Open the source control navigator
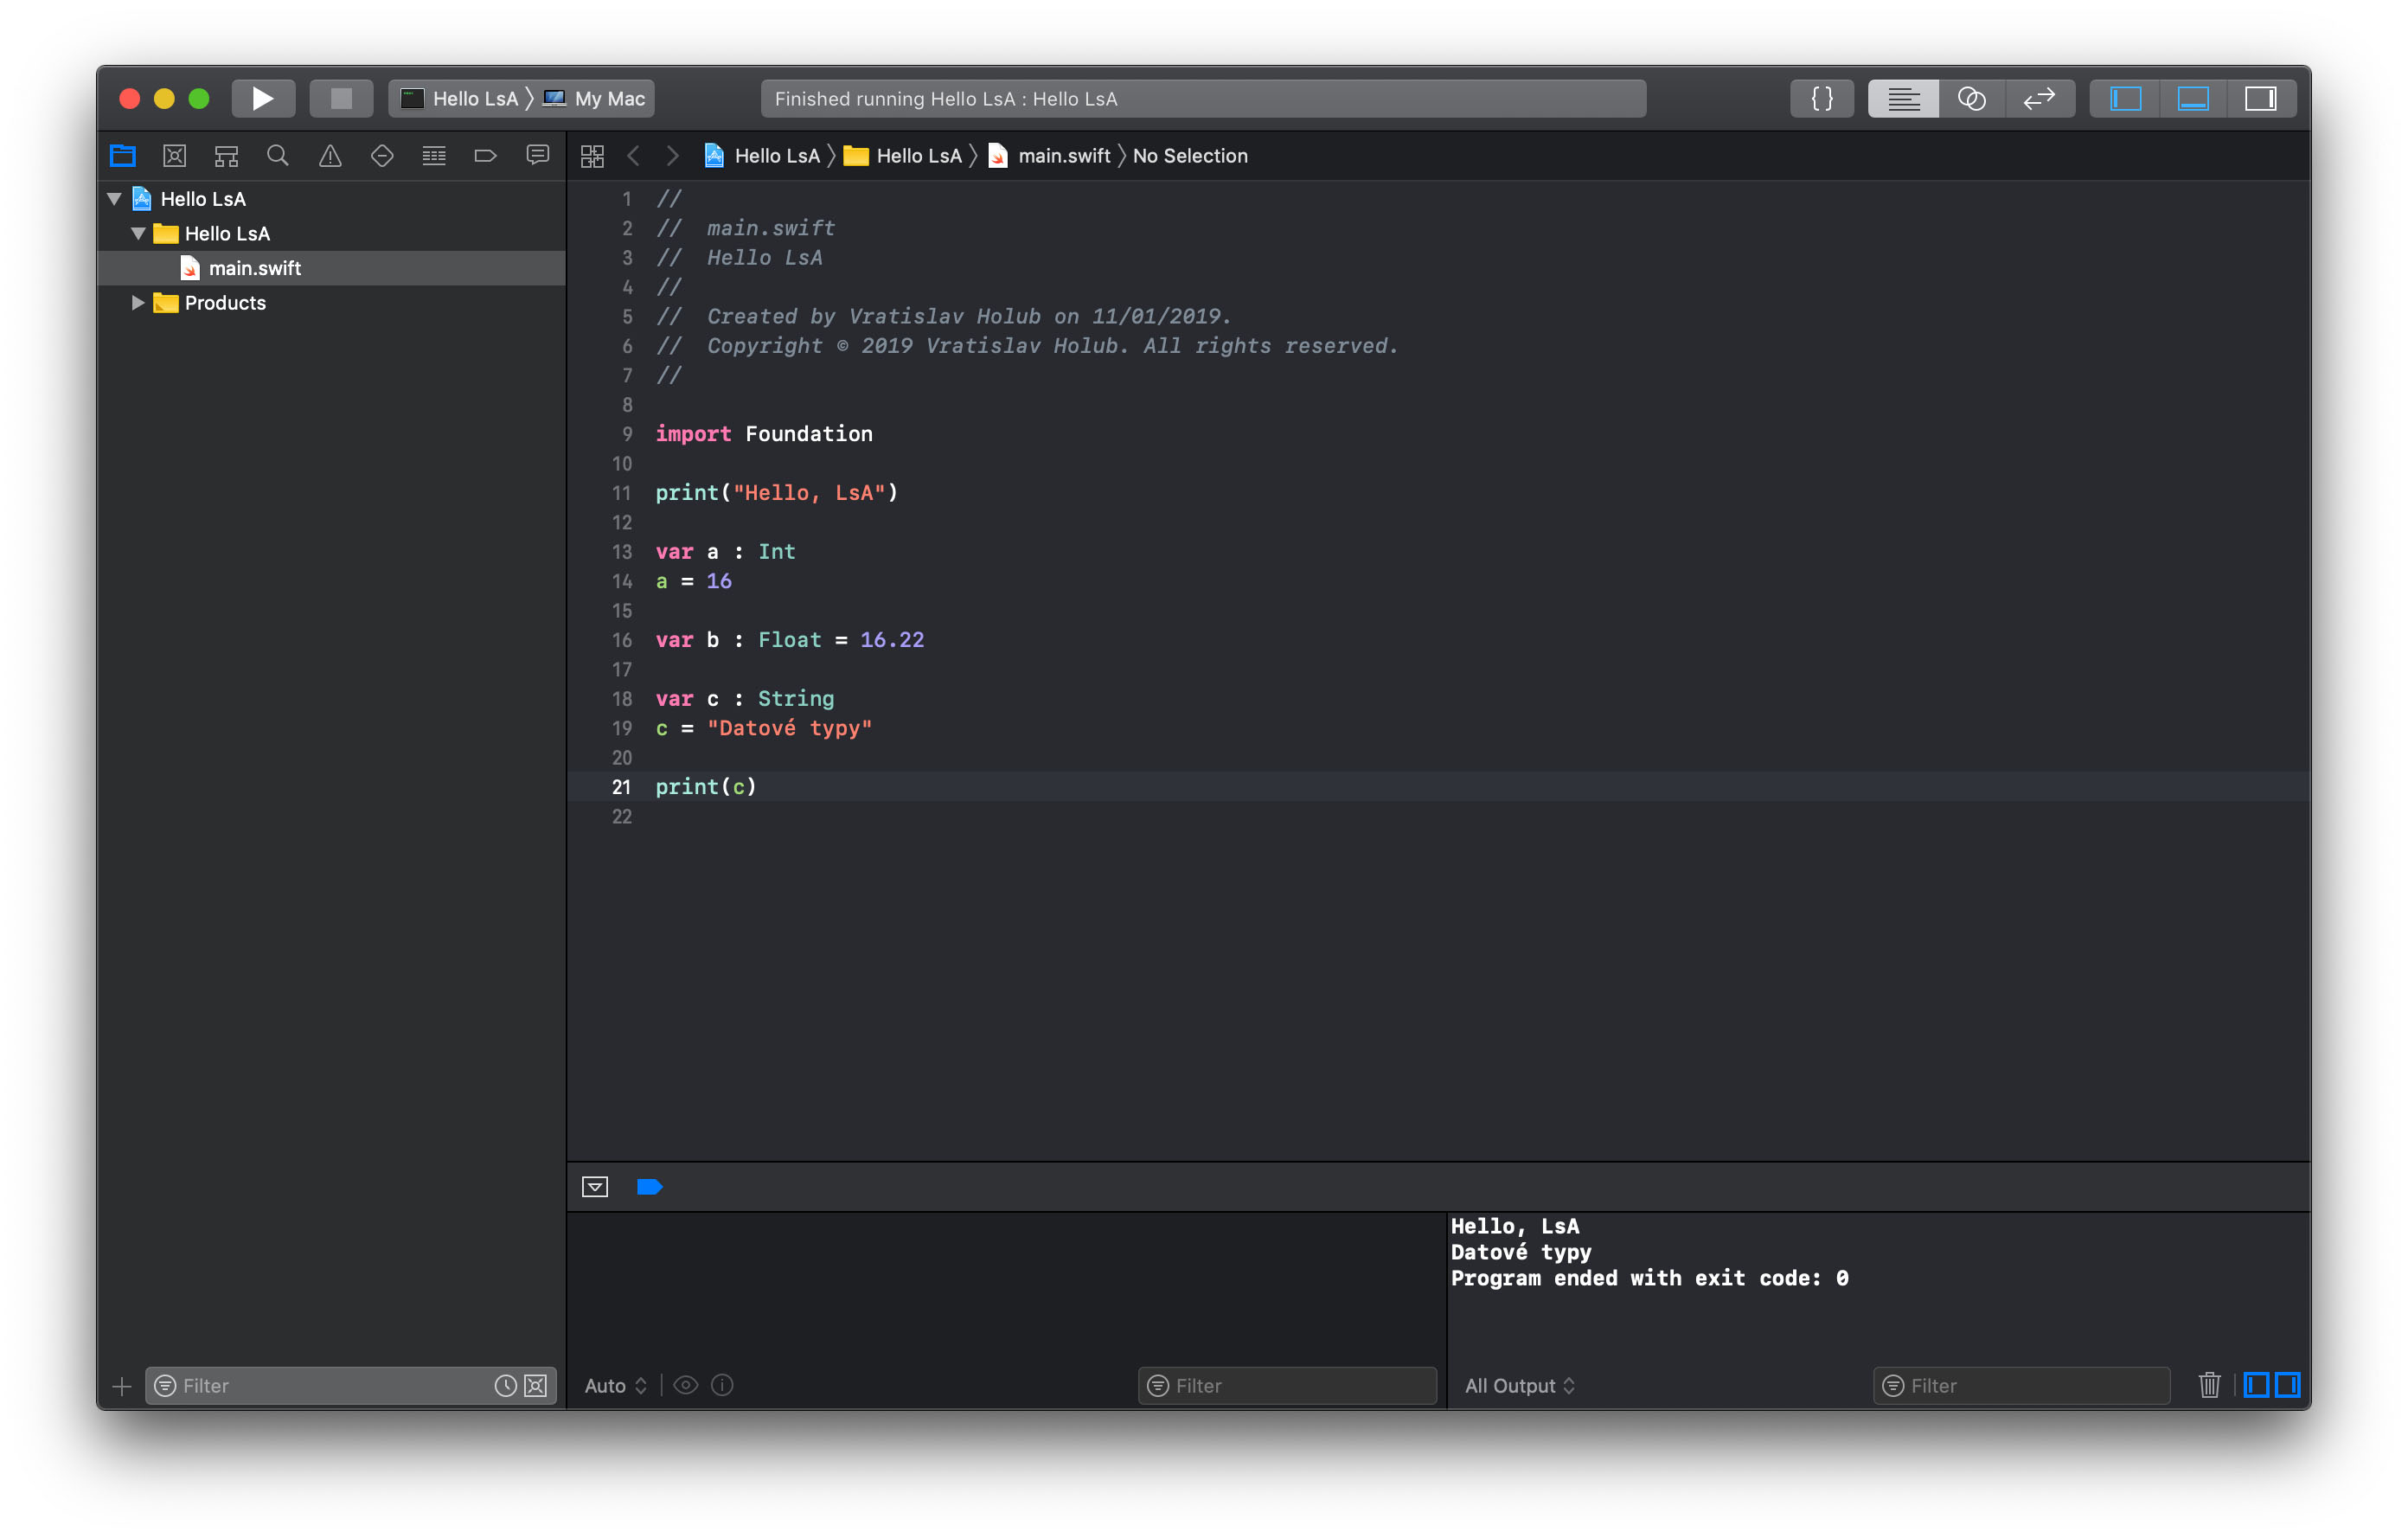 click(174, 156)
